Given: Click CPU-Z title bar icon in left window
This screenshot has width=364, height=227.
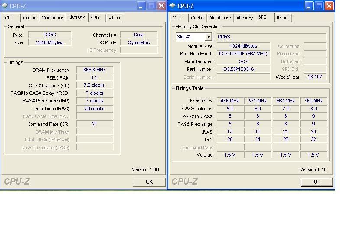Looking at the screenshot, I should pyautogui.click(x=5, y=6).
